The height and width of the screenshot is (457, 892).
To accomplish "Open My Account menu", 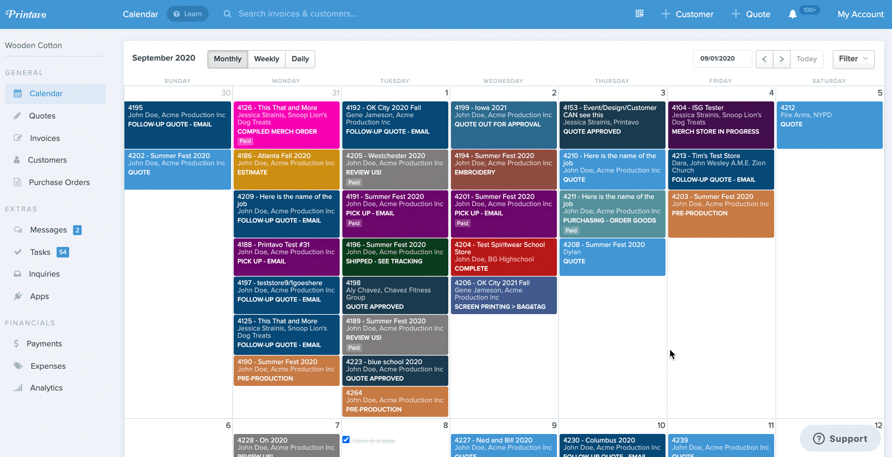I will 860,14.
